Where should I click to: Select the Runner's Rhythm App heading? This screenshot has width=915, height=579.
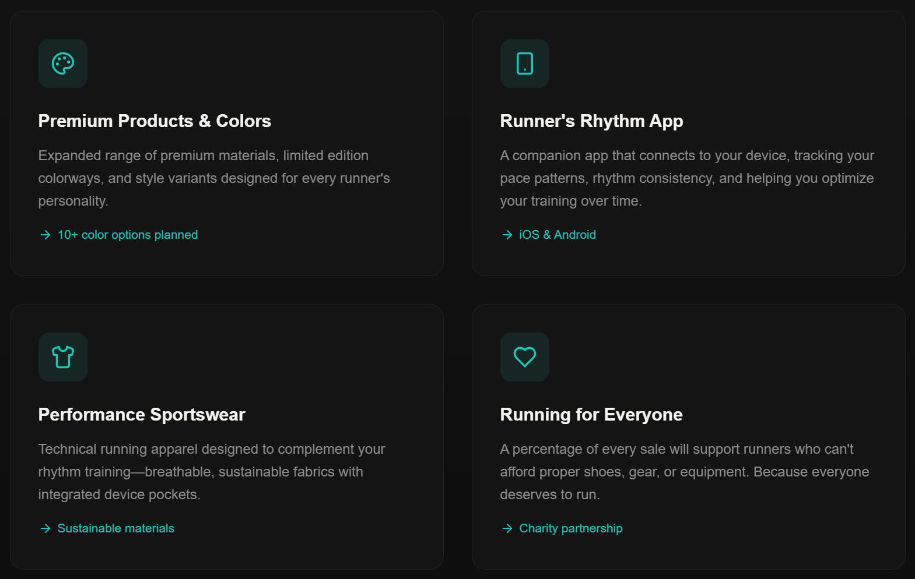[x=591, y=121]
